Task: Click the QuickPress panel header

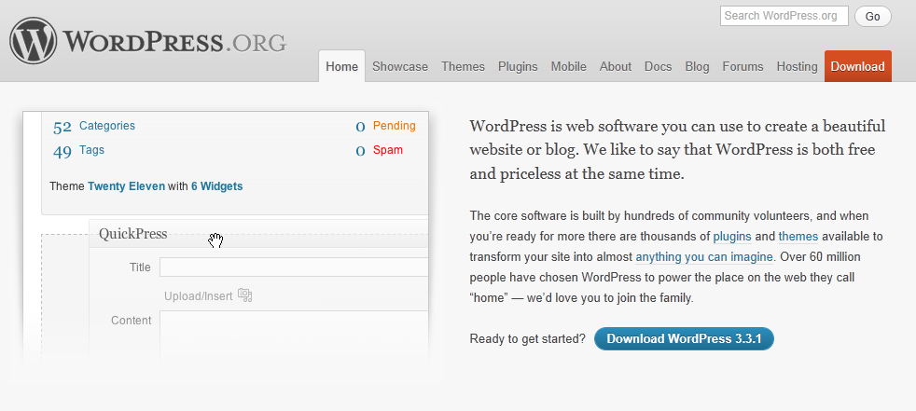Action: tap(258, 234)
